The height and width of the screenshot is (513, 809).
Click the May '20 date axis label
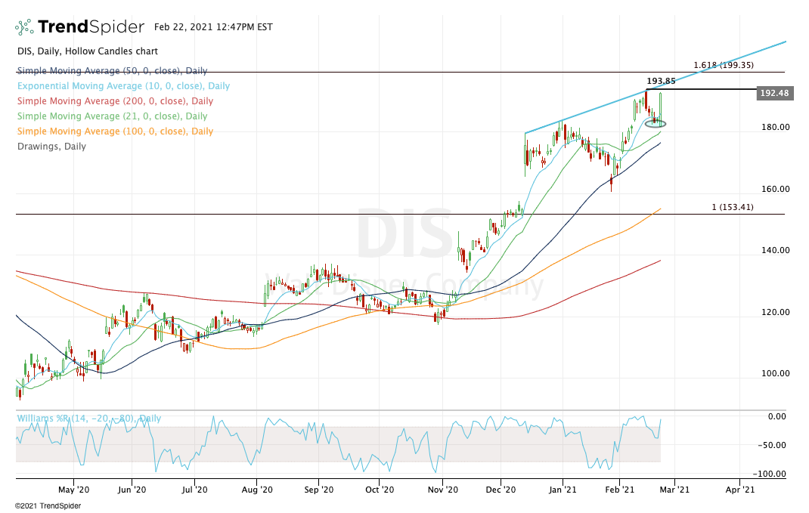tap(74, 490)
